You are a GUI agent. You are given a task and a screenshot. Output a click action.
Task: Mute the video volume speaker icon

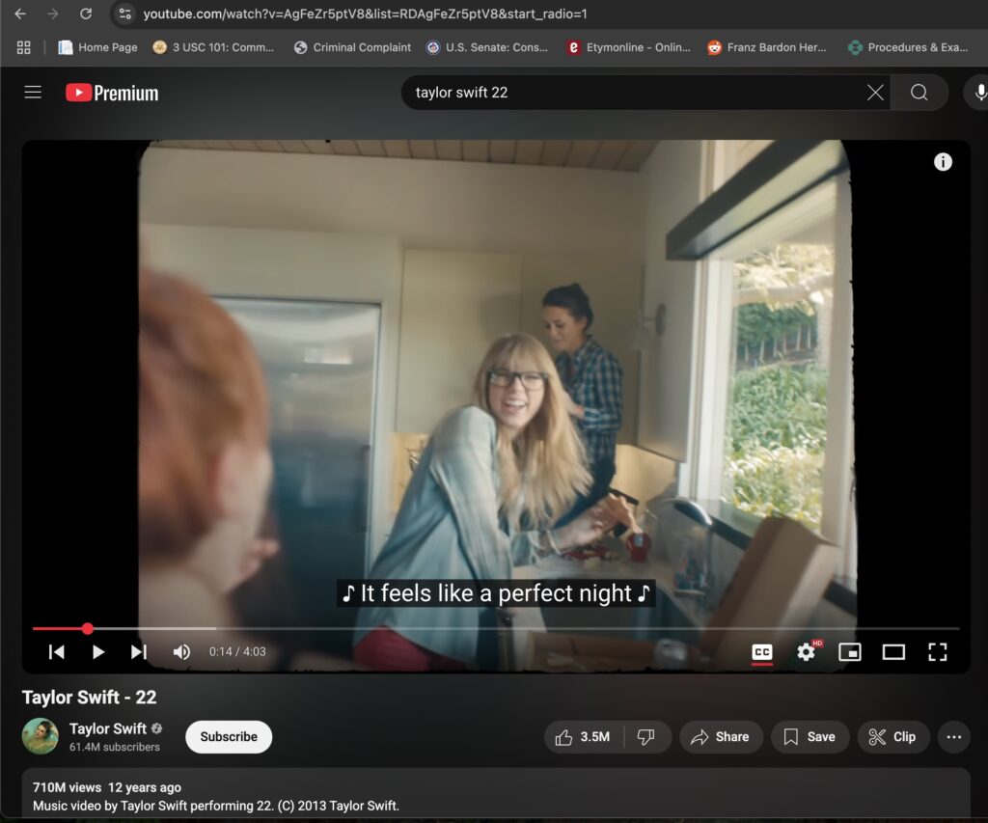click(181, 652)
